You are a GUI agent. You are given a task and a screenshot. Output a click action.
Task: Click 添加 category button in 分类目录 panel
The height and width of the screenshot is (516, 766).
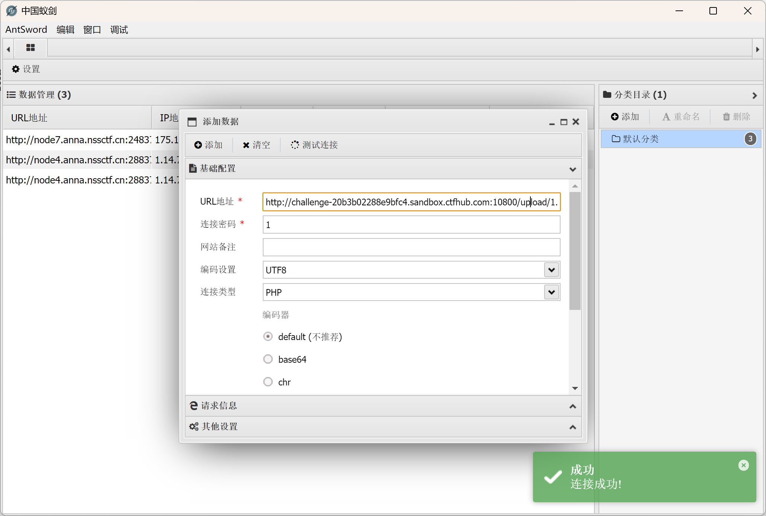[625, 117]
